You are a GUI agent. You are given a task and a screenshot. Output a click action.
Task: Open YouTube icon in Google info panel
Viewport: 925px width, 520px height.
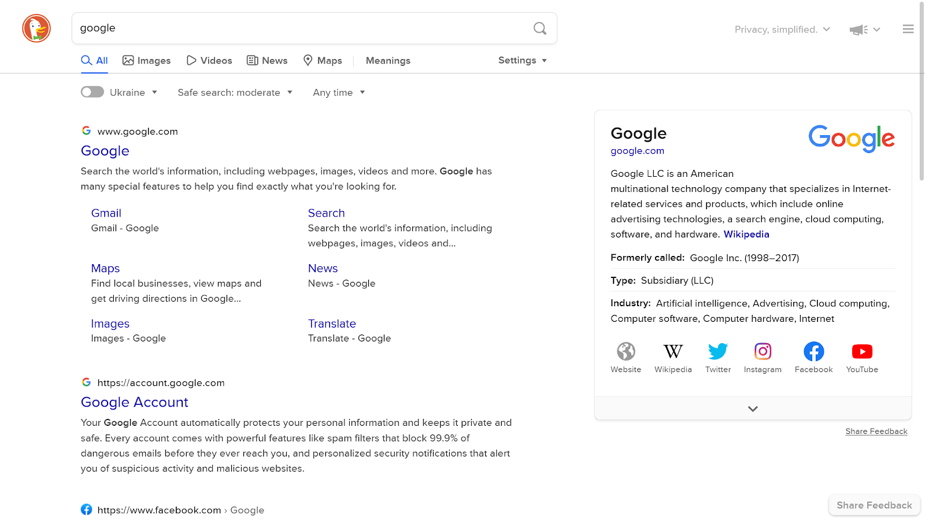pos(862,351)
